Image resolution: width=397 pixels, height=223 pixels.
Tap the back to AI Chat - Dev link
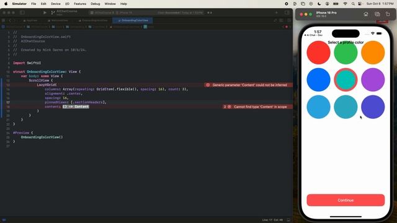coord(313,35)
